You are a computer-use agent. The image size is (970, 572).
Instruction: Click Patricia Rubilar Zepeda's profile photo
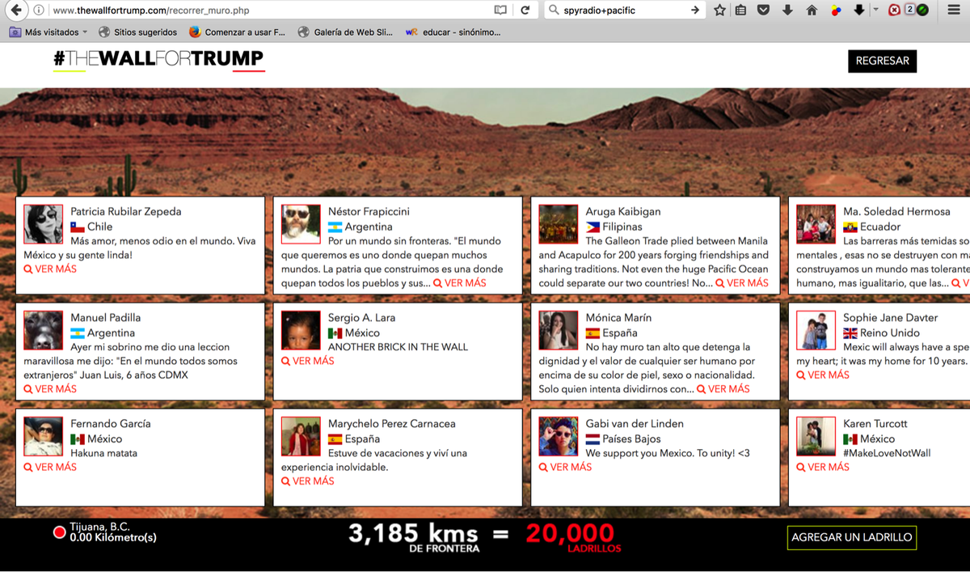(44, 224)
